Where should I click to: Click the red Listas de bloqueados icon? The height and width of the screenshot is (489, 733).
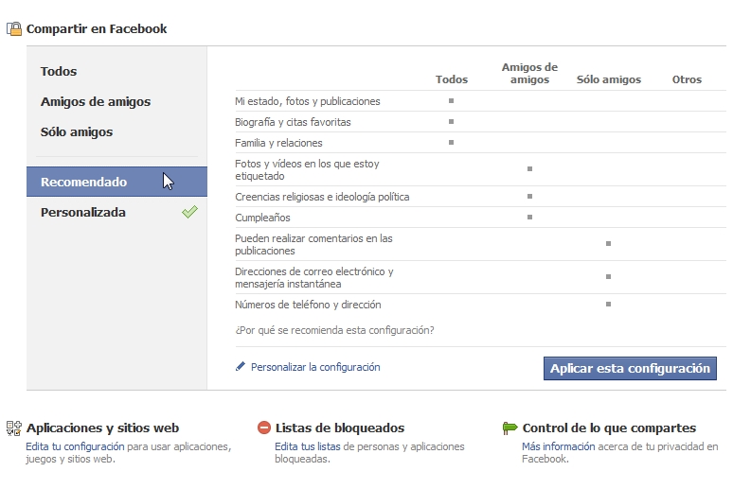coord(264,428)
